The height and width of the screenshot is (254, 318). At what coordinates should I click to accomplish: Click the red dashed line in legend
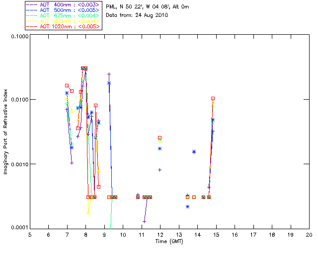[x=32, y=27]
